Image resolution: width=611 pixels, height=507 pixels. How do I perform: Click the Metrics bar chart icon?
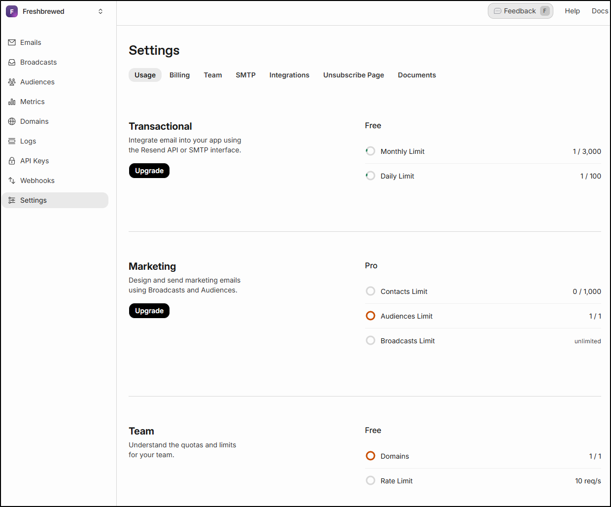[x=12, y=102]
